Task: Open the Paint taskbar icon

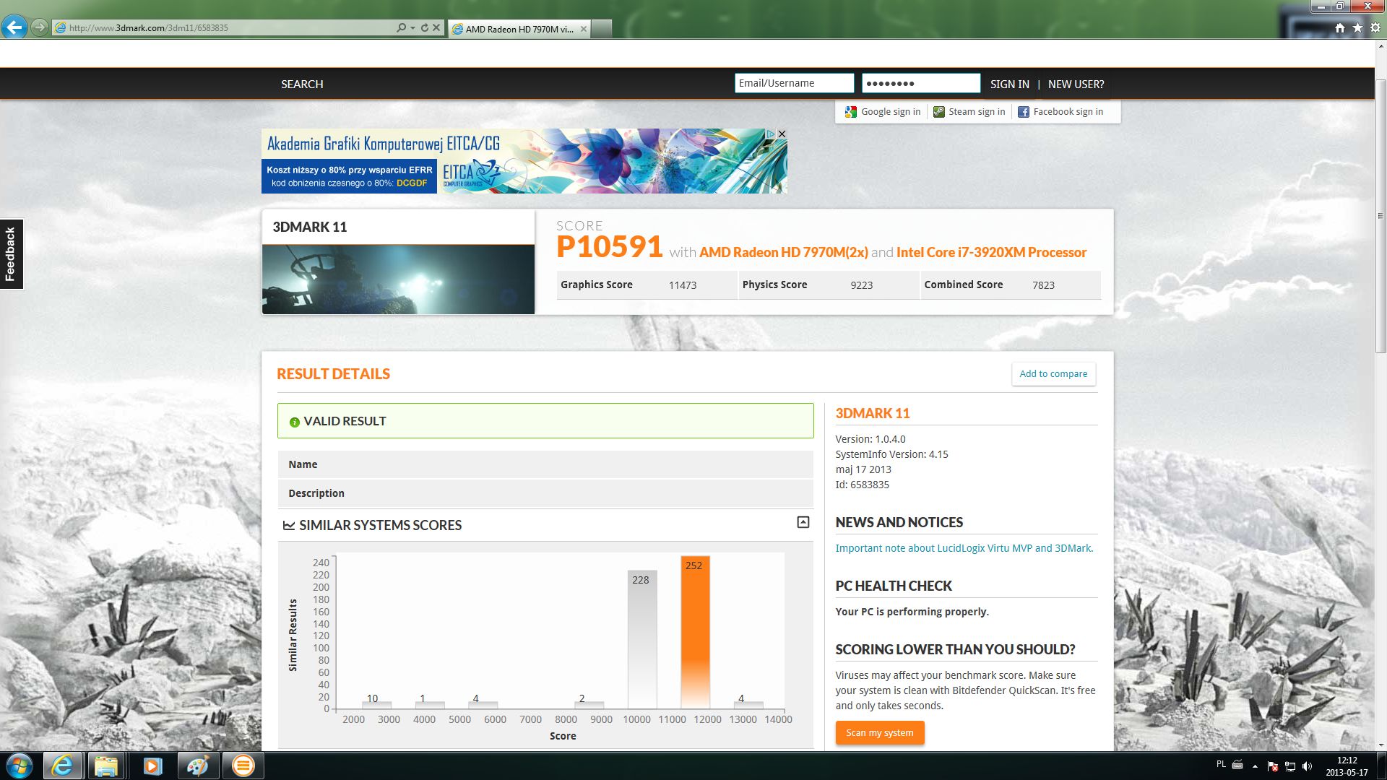Action: pos(197,766)
